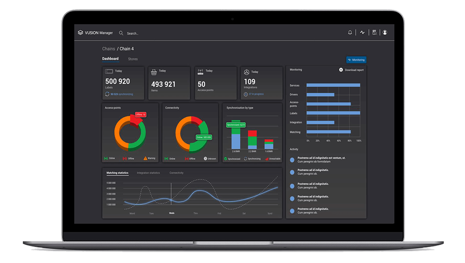This screenshot has width=465, height=263.
Task: Click the activity monitoring icon in top bar
Action: pos(362,32)
